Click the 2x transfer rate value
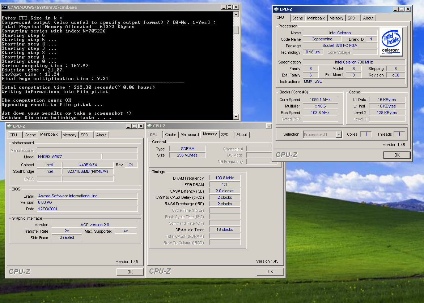Viewport: 424px width, 303px height. point(67,231)
